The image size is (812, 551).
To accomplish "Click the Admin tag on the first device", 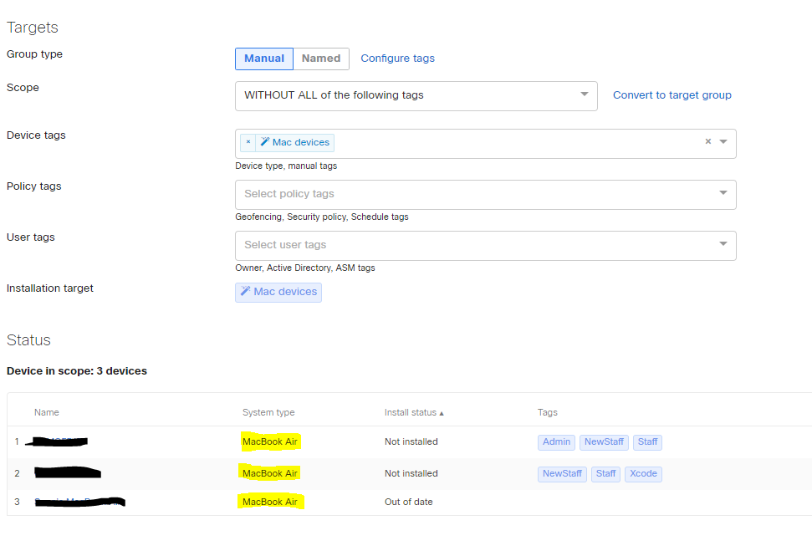I will coord(556,441).
